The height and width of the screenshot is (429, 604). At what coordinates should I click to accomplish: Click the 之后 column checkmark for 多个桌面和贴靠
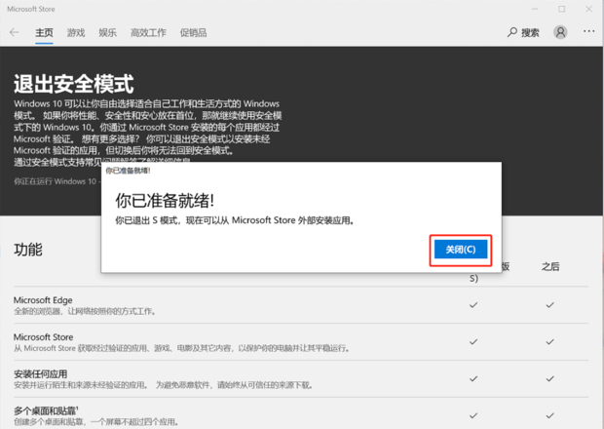[549, 415]
